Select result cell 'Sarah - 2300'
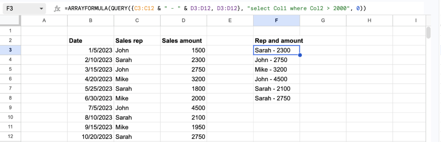This screenshot has width=441, height=142. (277, 50)
